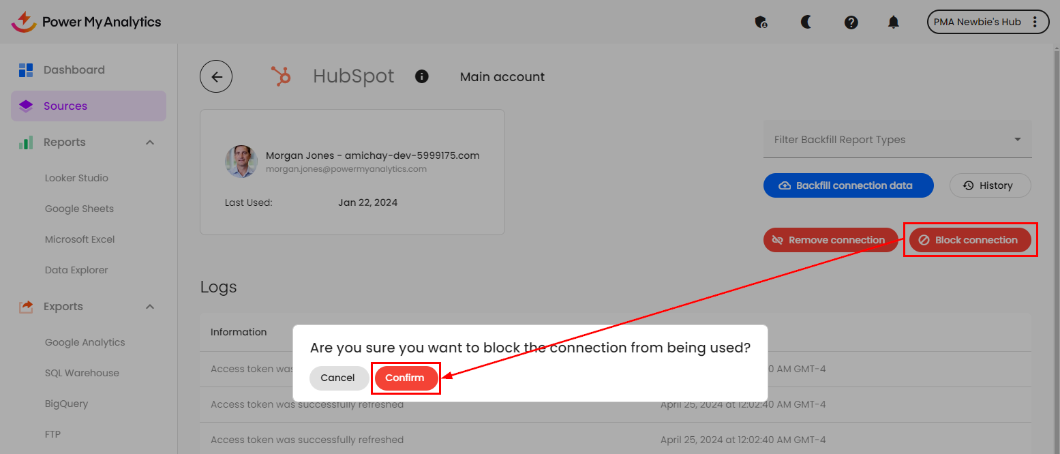Viewport: 1060px width, 454px height.
Task: Collapse the Reports section
Action: 150,142
